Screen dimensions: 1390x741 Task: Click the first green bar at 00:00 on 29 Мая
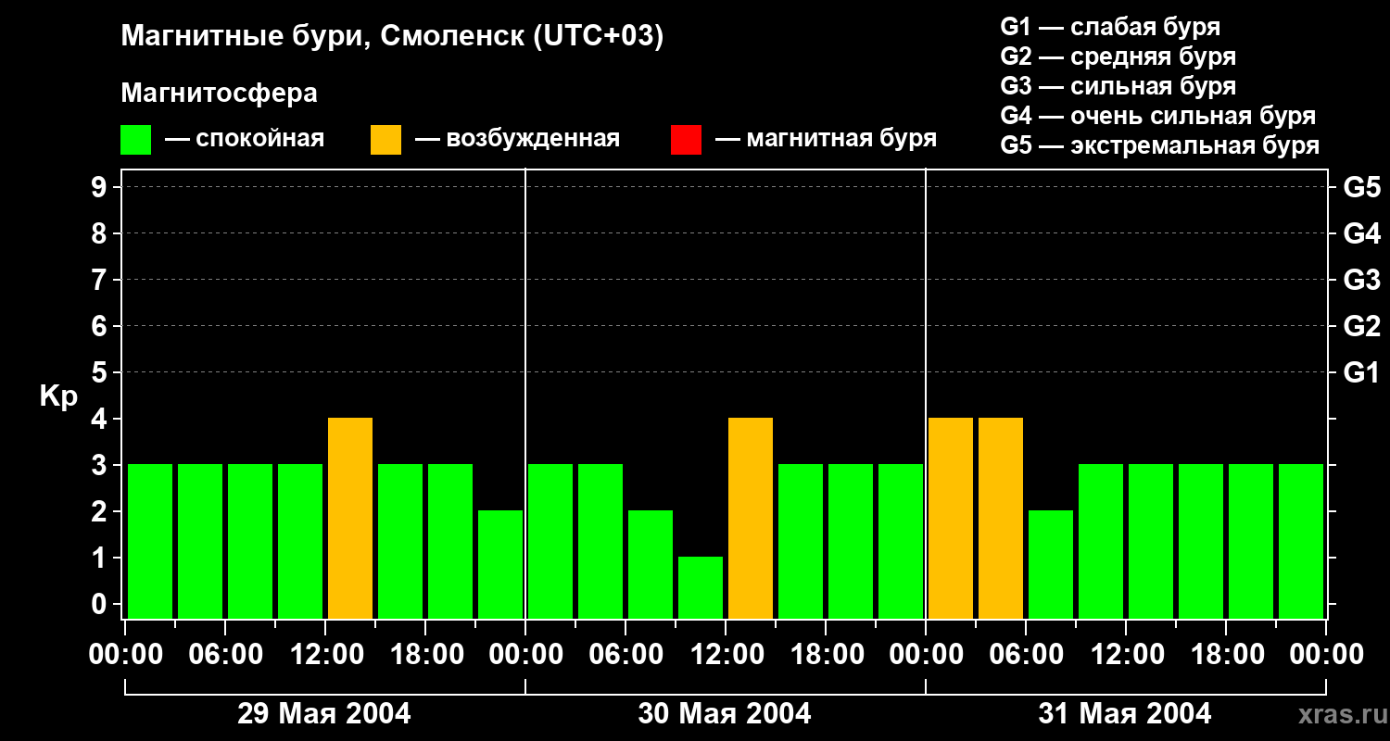(x=150, y=541)
